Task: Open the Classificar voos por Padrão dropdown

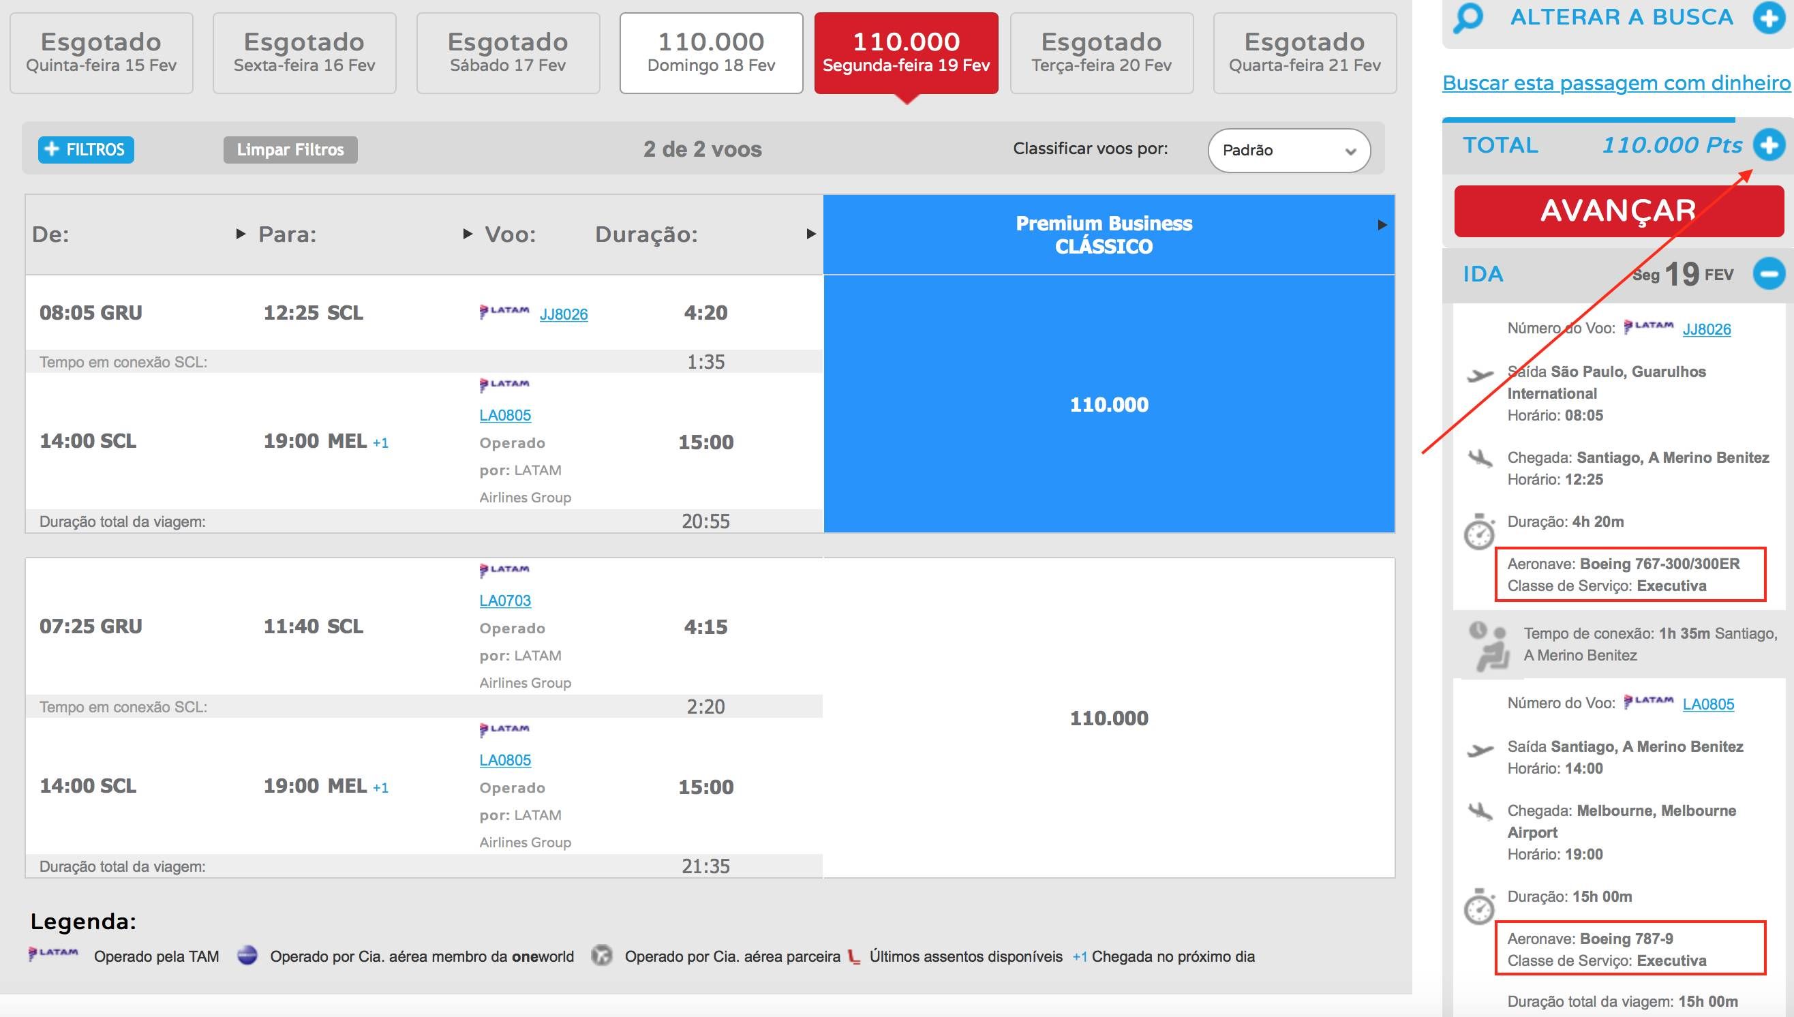Action: tap(1289, 150)
